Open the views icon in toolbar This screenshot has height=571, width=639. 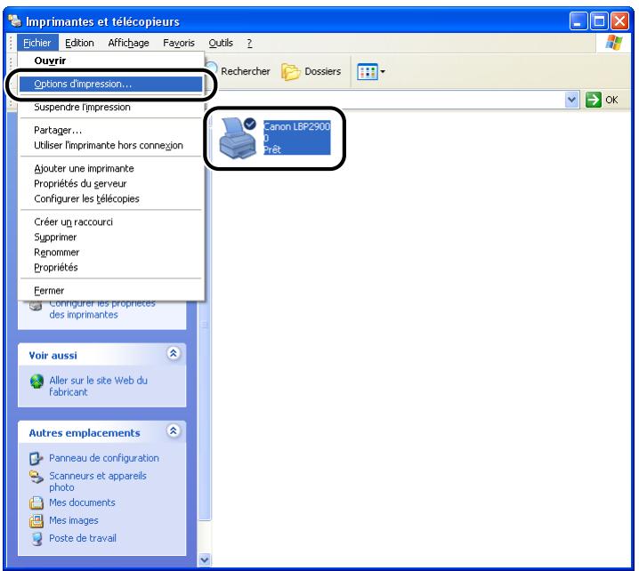(368, 72)
